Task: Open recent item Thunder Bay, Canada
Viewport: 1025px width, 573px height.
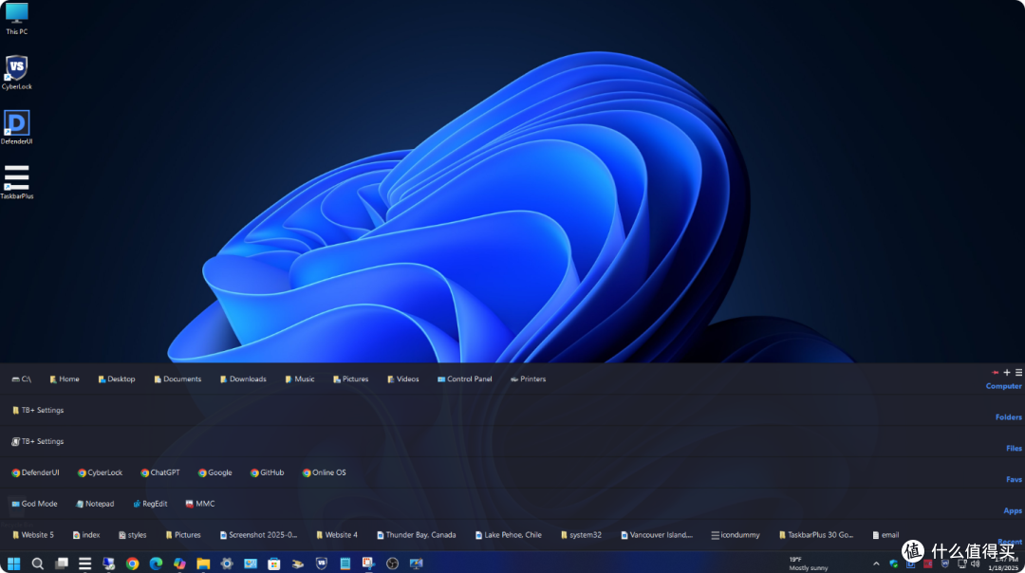Action: point(417,535)
